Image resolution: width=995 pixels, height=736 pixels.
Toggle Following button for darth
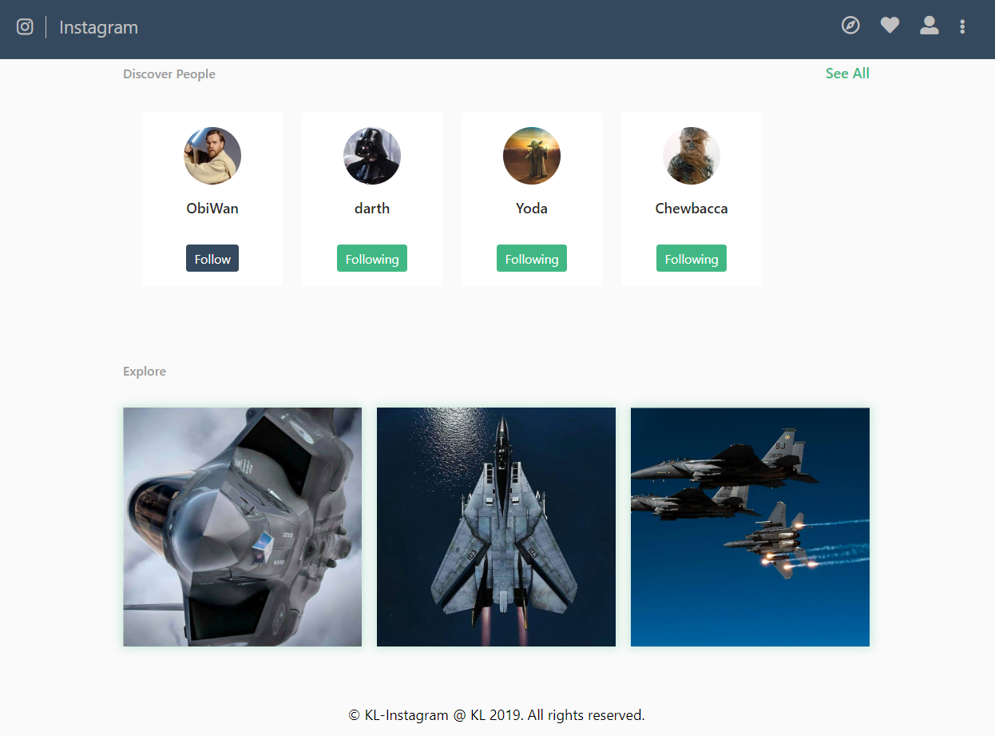pos(372,258)
